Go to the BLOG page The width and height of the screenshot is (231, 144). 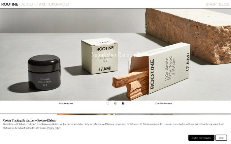coord(224,4)
